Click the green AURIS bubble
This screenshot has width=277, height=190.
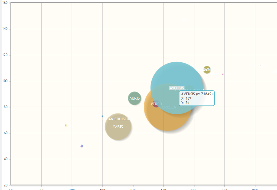click(x=135, y=98)
